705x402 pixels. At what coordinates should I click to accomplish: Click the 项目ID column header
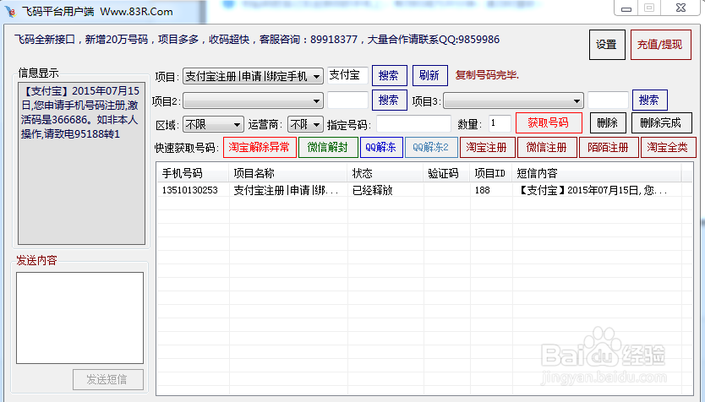[491, 173]
